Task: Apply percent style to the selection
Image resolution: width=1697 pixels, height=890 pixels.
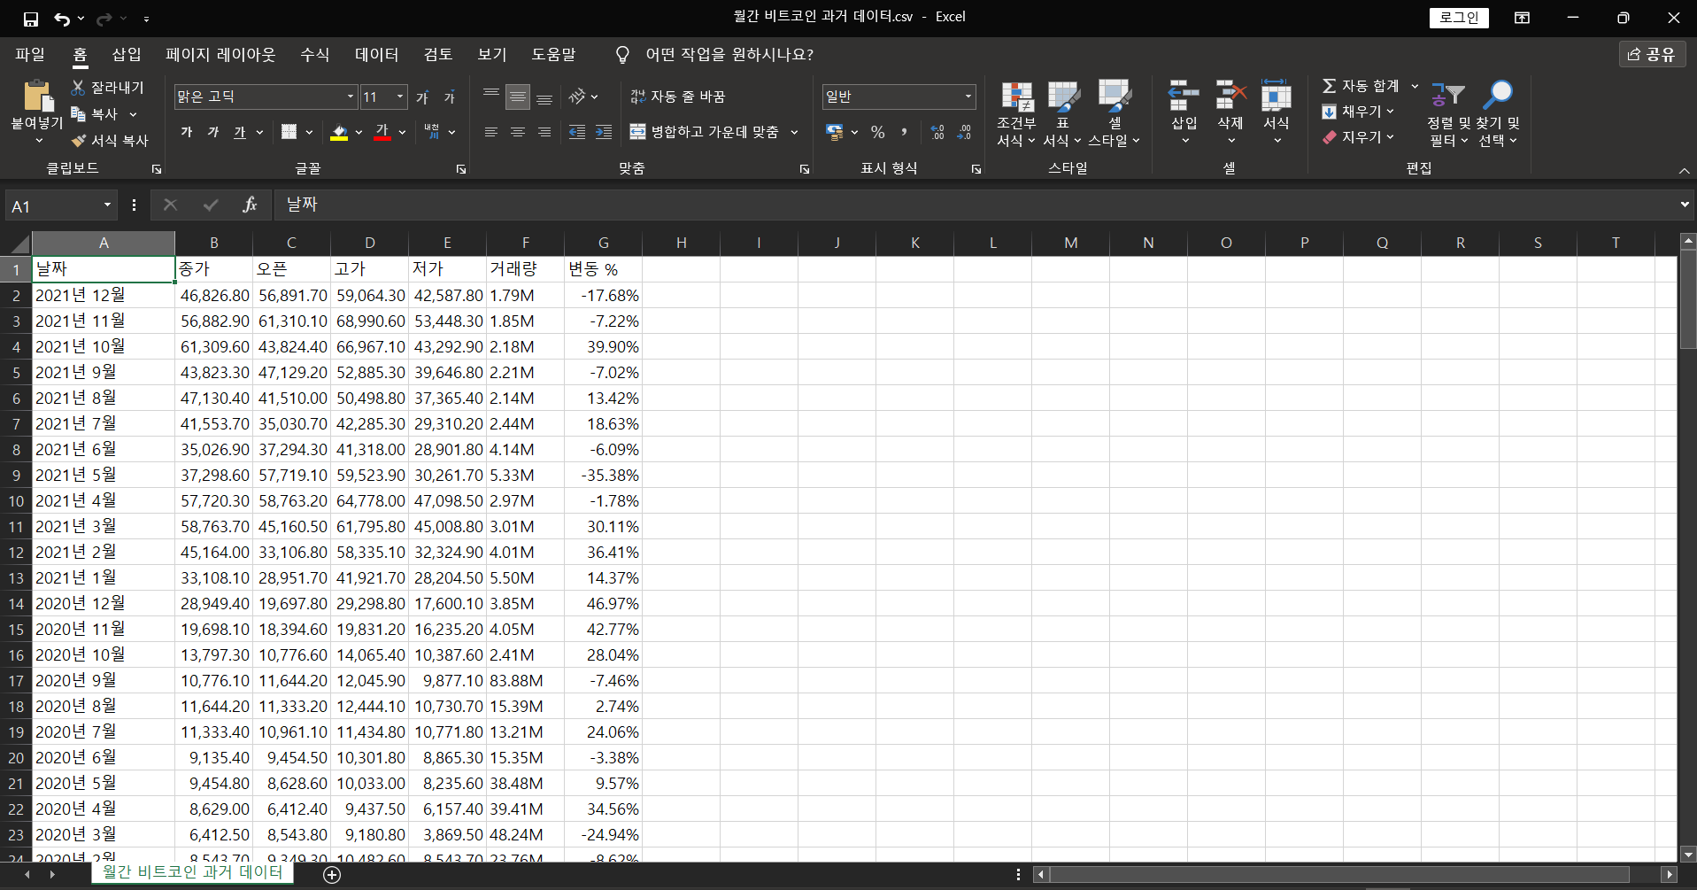Action: [x=877, y=132]
